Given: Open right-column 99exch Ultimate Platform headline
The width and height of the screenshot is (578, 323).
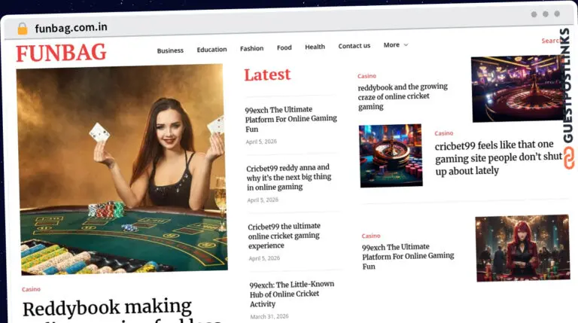Looking at the screenshot, I should [408, 256].
